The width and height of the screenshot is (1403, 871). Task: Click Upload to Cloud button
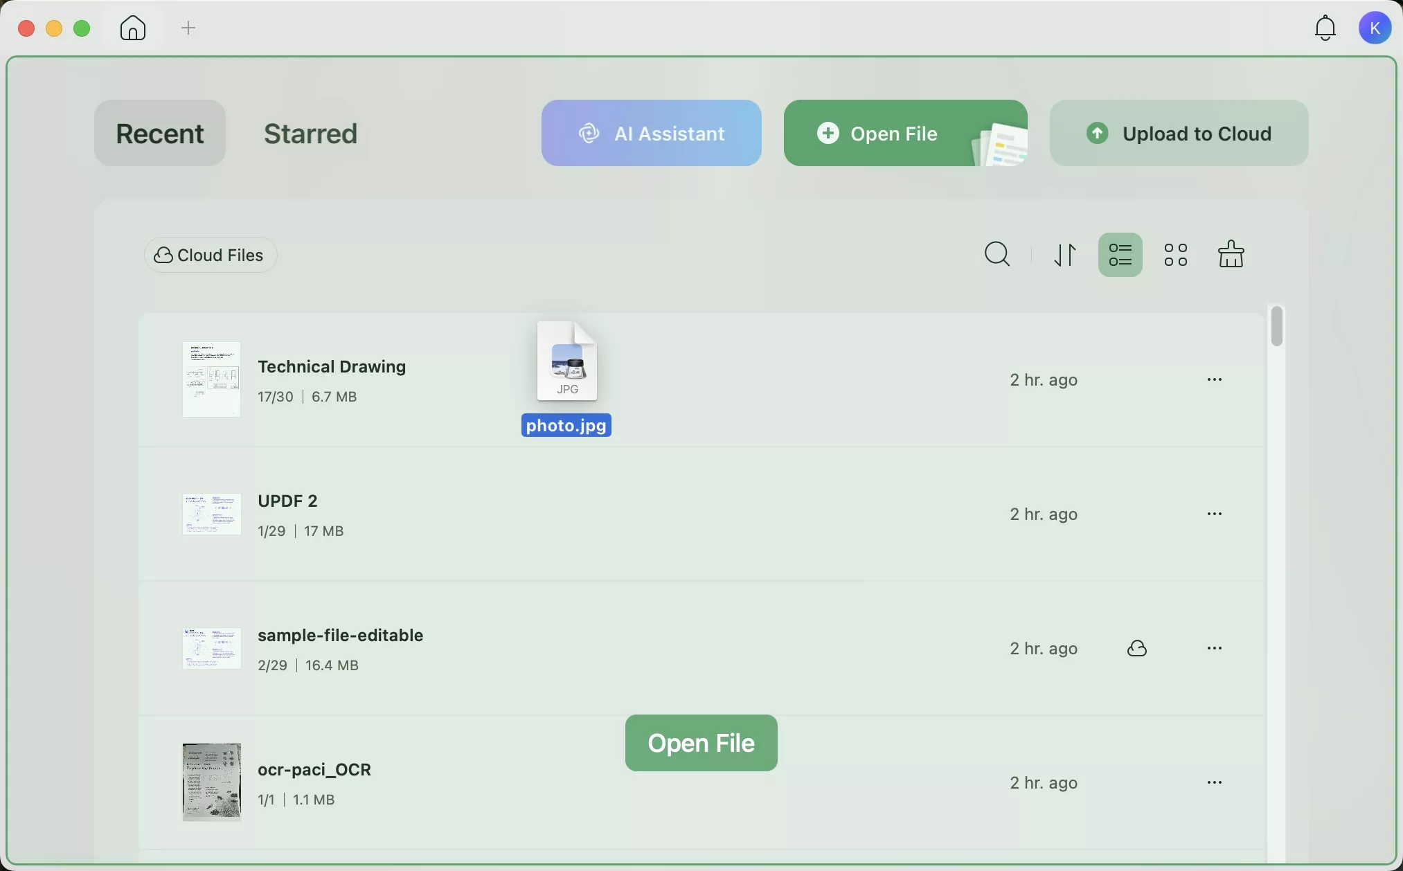[x=1179, y=134]
